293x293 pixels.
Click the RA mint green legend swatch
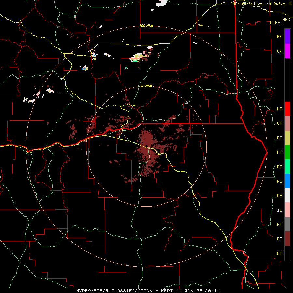[x=287, y=167]
